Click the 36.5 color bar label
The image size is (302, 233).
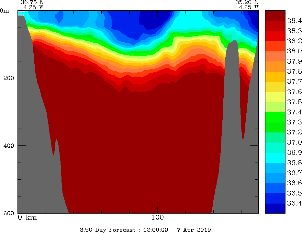point(294,193)
